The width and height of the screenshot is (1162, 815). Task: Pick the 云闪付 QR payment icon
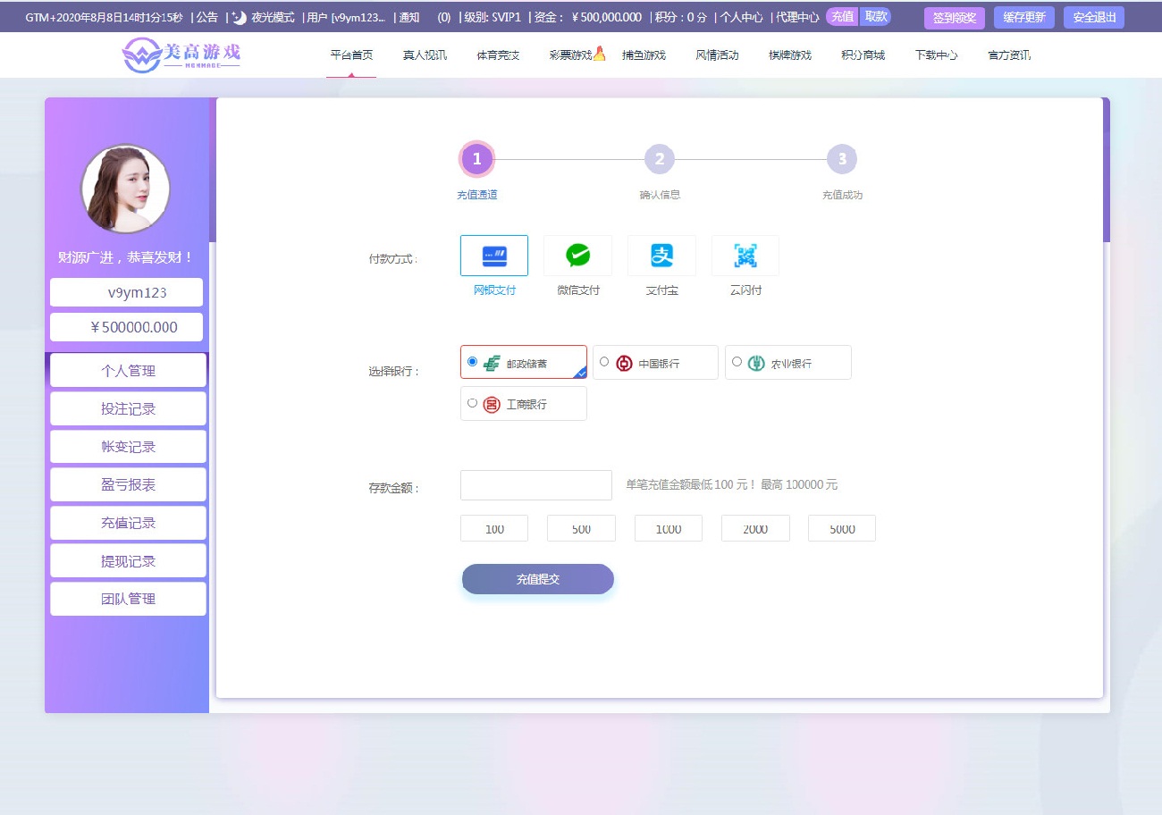745,255
